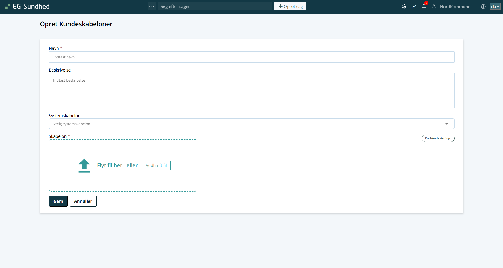
Task: Click into the Beskrivelse text area
Action: pyautogui.click(x=251, y=91)
